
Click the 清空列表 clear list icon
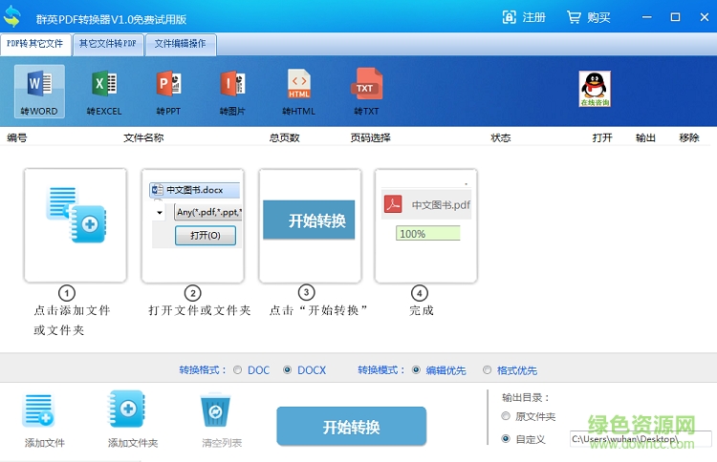(215, 412)
